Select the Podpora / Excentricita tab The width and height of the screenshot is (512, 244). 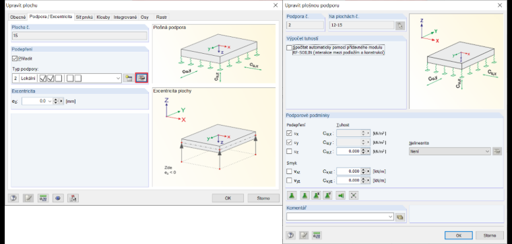click(x=51, y=17)
